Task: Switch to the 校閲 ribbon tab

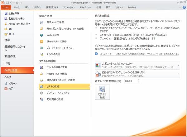Action: [x=98, y=7]
